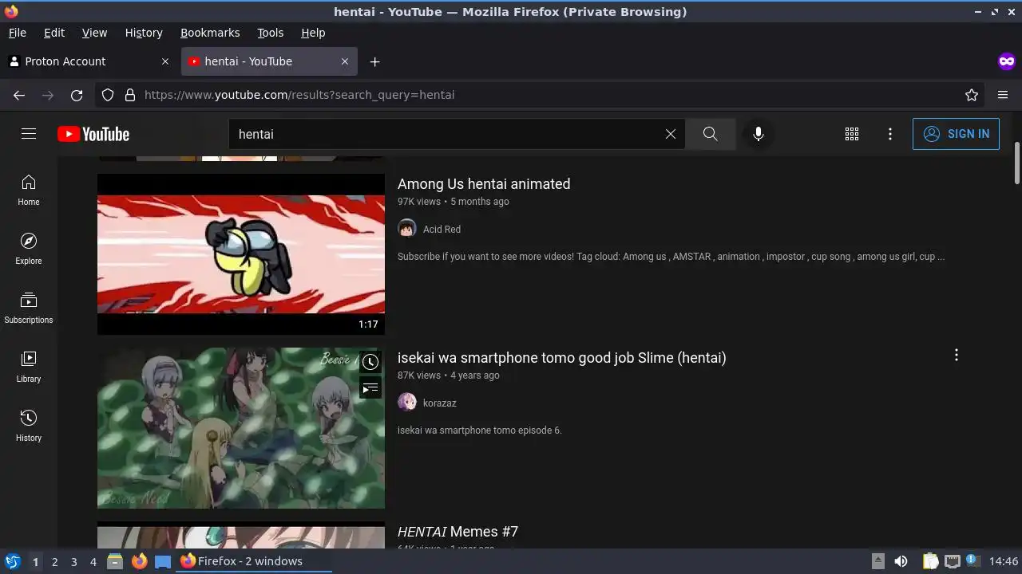
Task: Open the Edit menu
Action: pyautogui.click(x=54, y=33)
